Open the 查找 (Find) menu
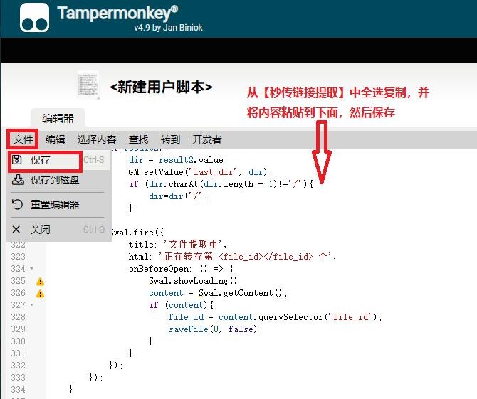Viewport: 477px width, 399px height. point(139,139)
